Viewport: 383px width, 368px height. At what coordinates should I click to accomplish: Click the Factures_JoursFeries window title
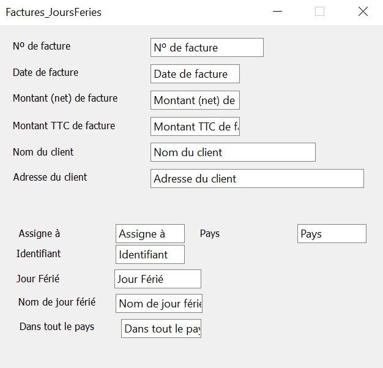[x=53, y=12]
